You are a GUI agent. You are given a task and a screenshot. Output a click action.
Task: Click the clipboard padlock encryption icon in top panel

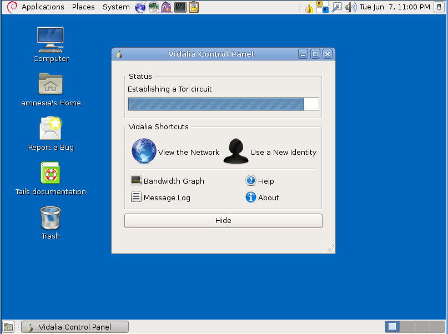coord(193,7)
